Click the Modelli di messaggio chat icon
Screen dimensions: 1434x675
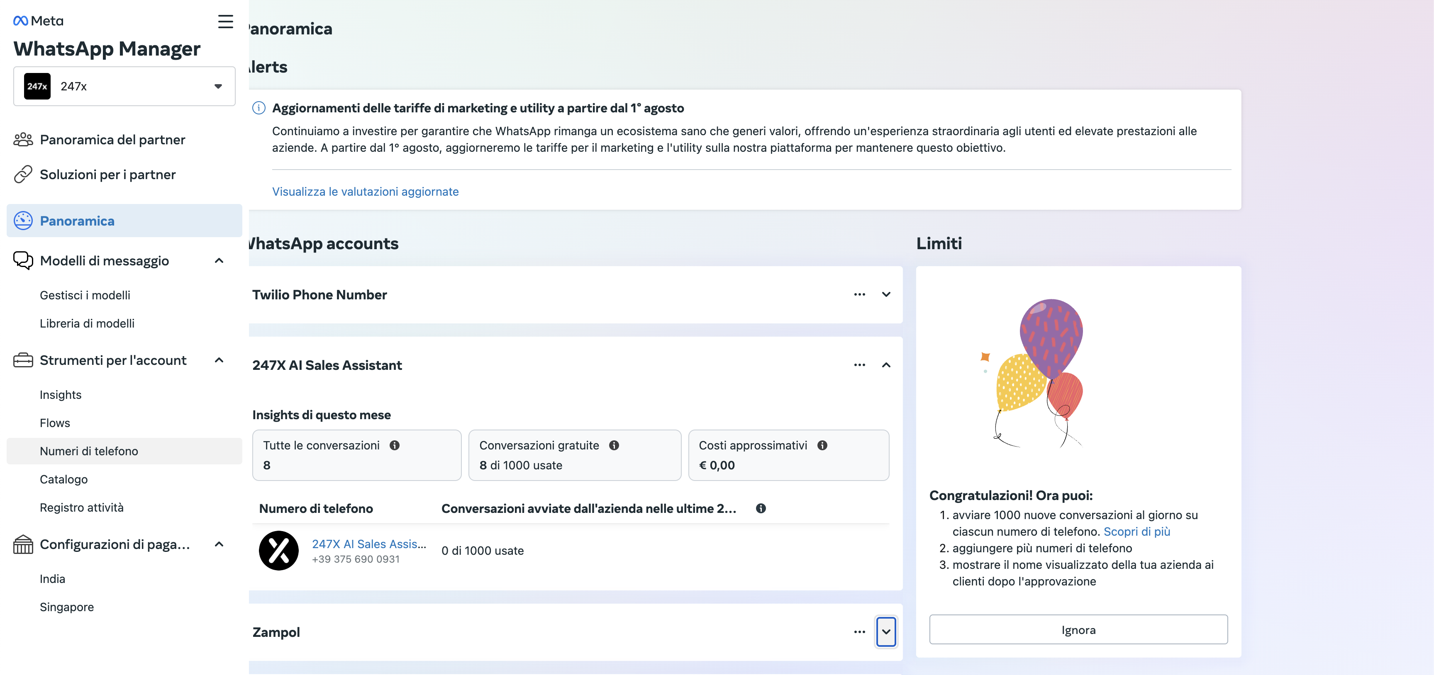pos(23,260)
